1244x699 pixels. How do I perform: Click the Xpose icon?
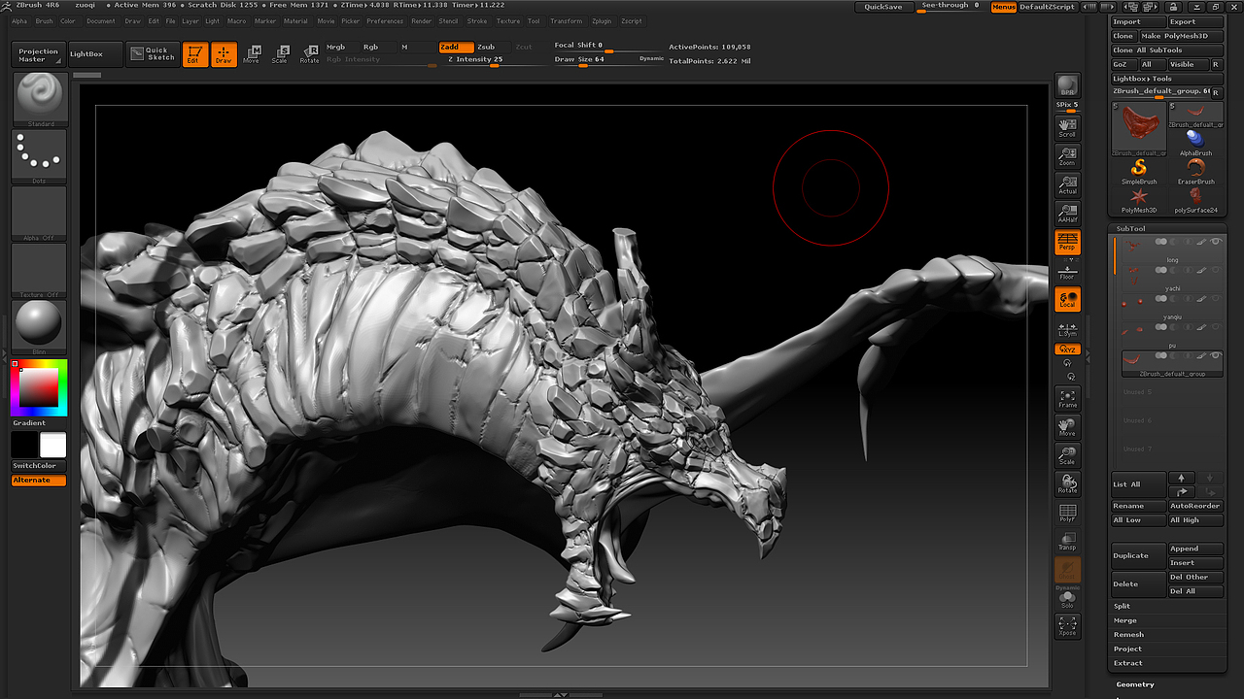pyautogui.click(x=1067, y=626)
